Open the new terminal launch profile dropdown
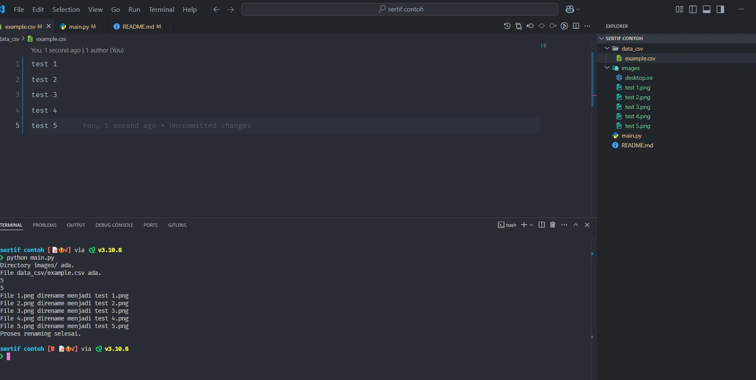Screen dimensions: 756x380 (x=531, y=225)
